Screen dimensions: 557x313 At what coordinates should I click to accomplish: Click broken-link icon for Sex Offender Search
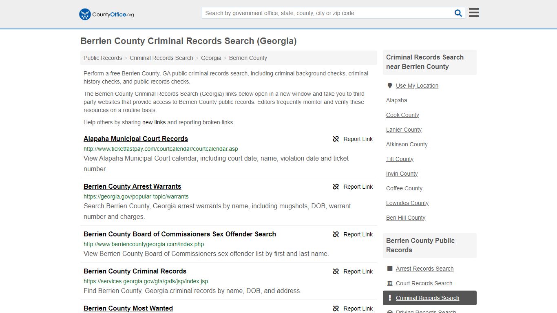[336, 234]
